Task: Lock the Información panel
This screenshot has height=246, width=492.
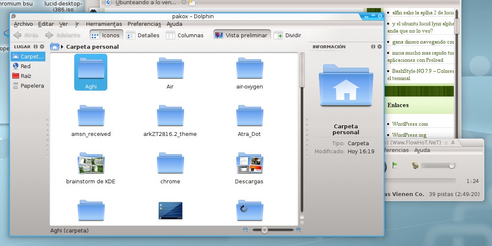Action: click(373, 47)
